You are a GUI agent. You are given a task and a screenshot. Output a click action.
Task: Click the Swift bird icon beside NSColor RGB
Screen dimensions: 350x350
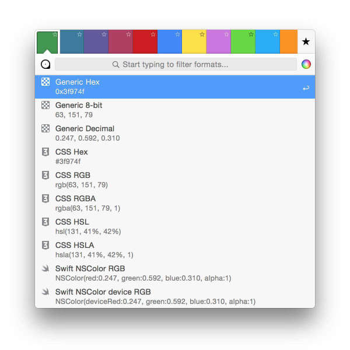coord(45,268)
